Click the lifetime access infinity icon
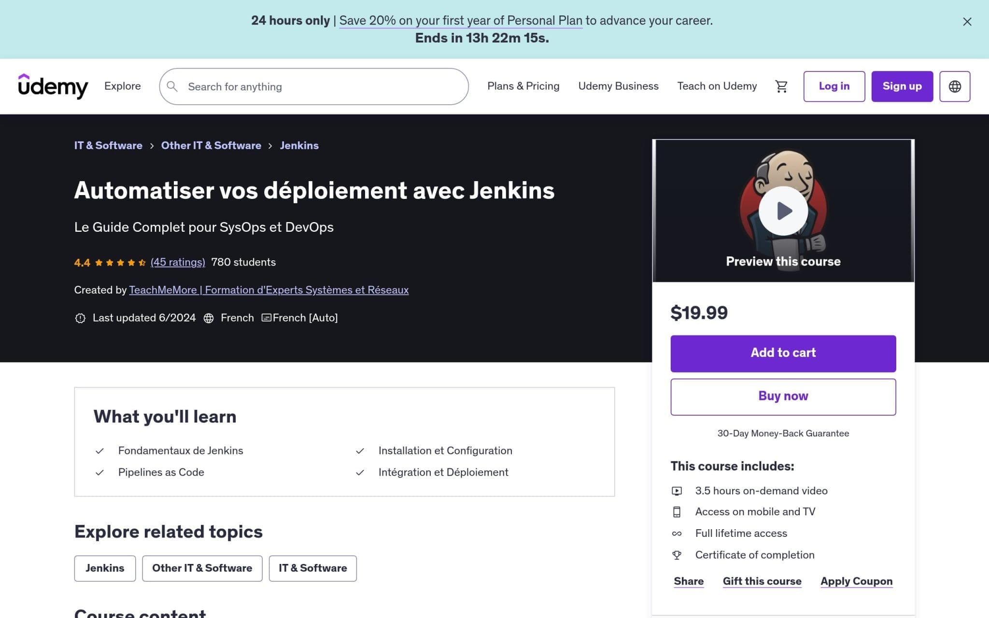989x618 pixels. click(x=677, y=534)
